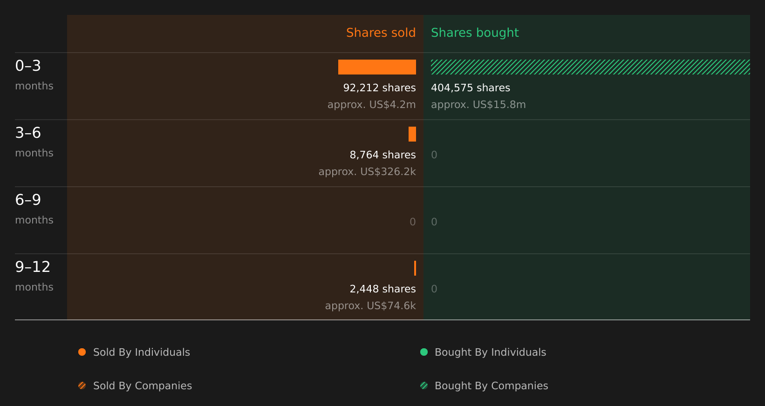Click the 3–6 months row label
The height and width of the screenshot is (406, 765).
pyautogui.click(x=34, y=142)
